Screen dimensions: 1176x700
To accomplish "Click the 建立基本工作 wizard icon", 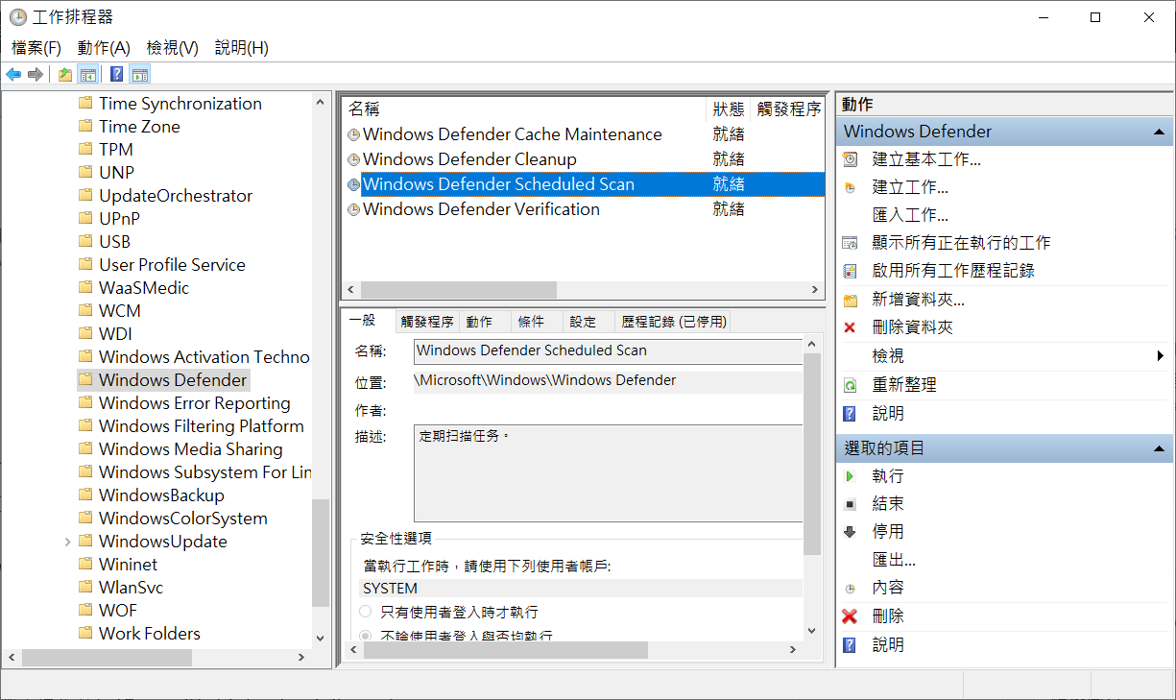I will point(850,159).
